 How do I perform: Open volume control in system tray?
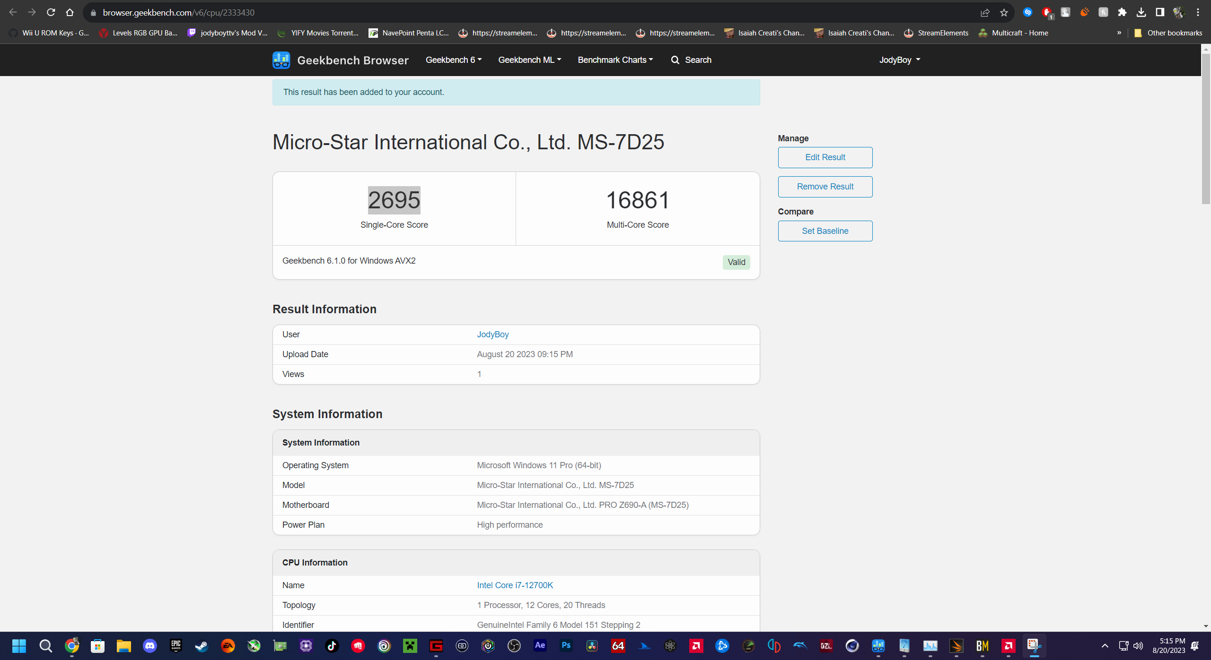coord(1138,645)
